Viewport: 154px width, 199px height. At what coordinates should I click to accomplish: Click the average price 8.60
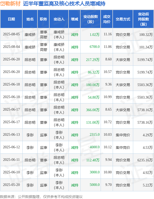(x=108, y=59)
